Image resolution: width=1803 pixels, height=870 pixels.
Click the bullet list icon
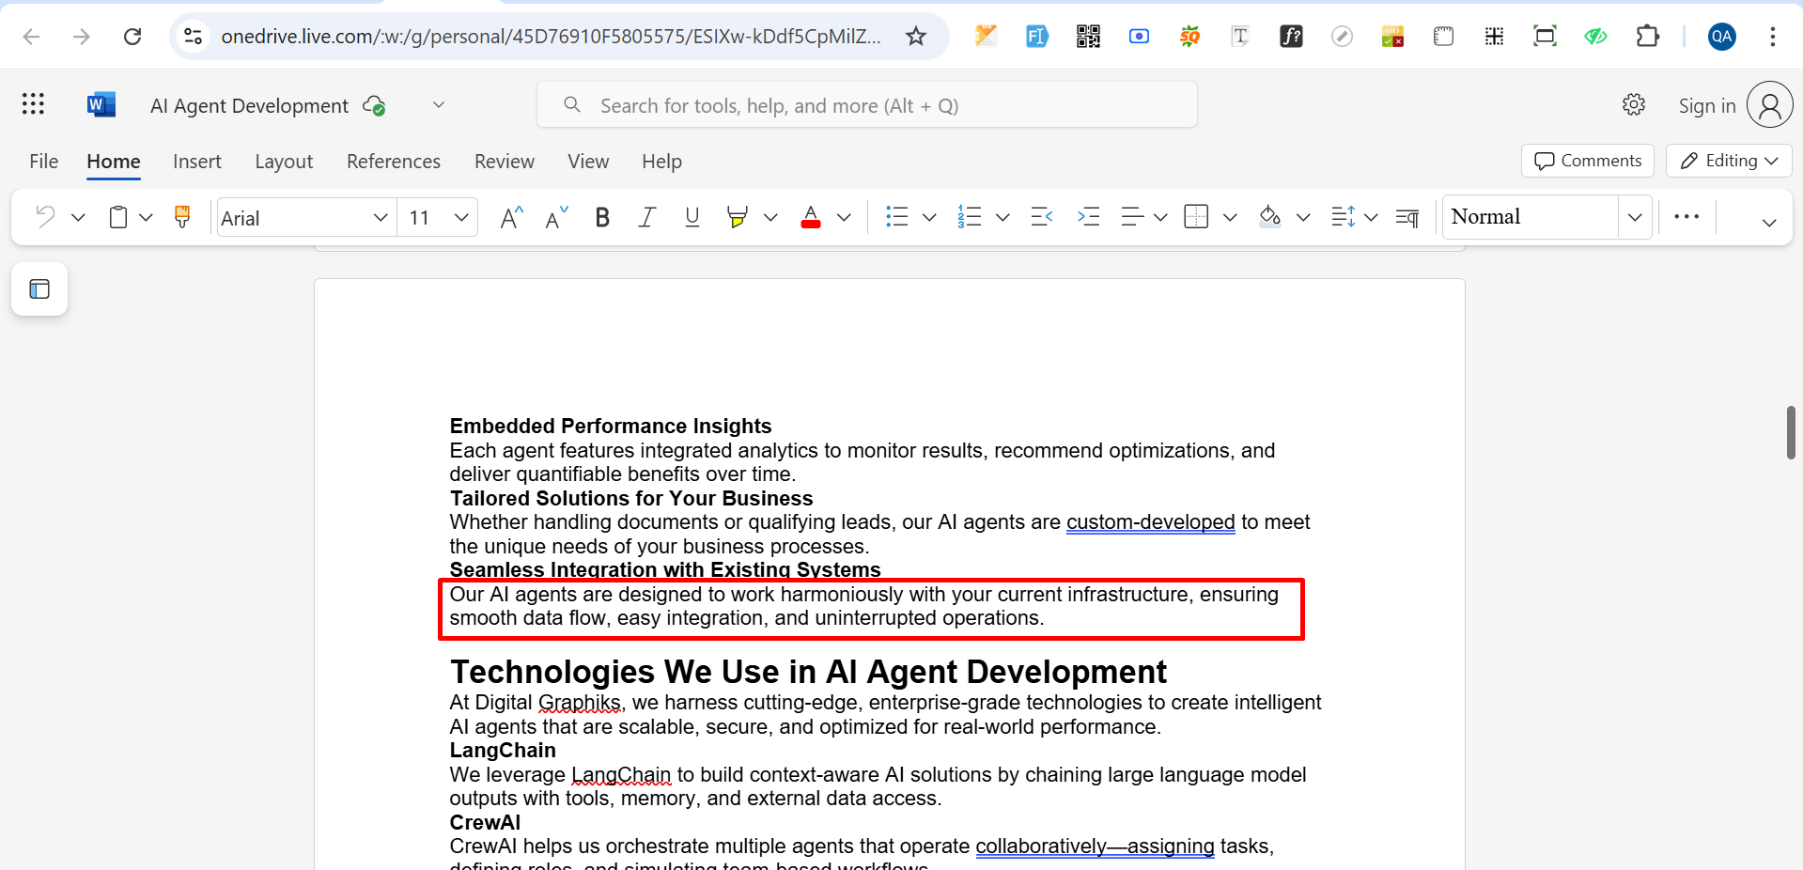pyautogui.click(x=896, y=217)
